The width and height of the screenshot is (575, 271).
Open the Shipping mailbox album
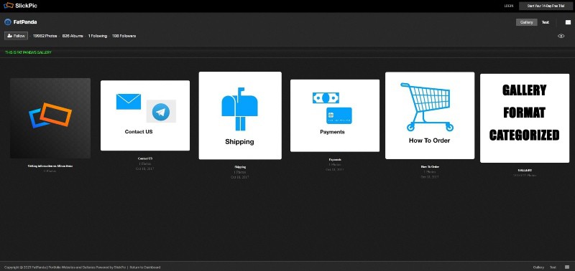pos(240,115)
